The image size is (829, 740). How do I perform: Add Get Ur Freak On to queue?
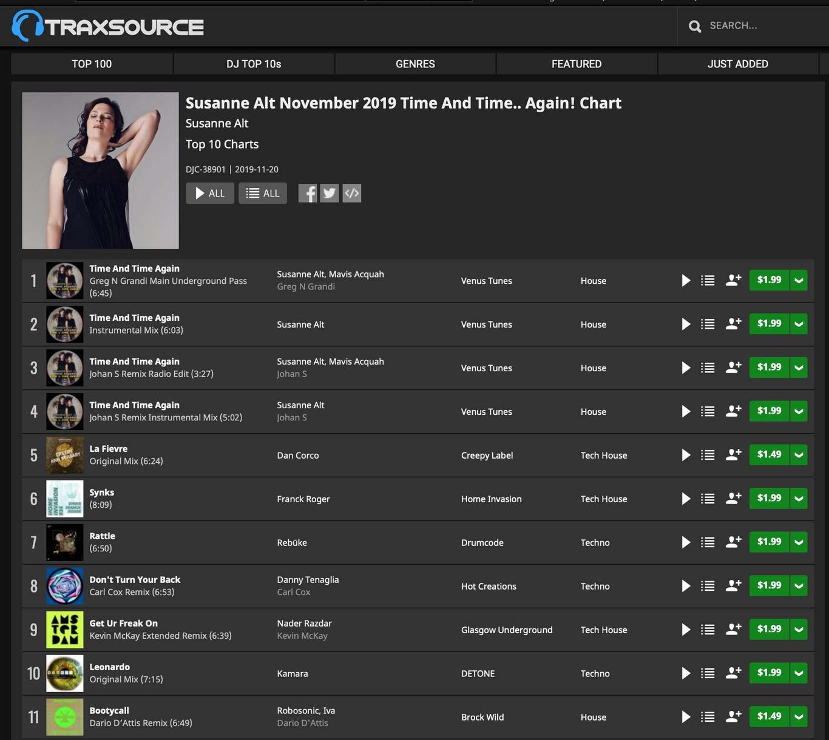pos(708,630)
